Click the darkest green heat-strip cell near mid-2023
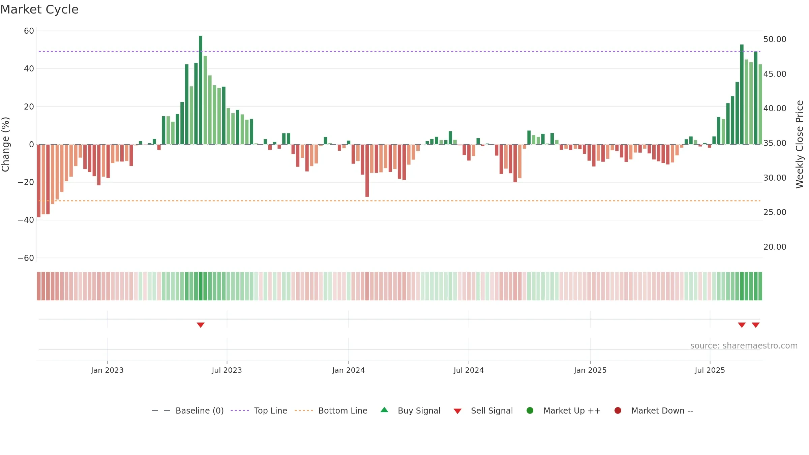Image resolution: width=809 pixels, height=455 pixels. pyautogui.click(x=201, y=286)
